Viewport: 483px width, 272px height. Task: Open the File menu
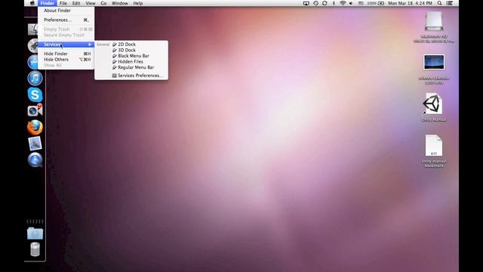63,3
